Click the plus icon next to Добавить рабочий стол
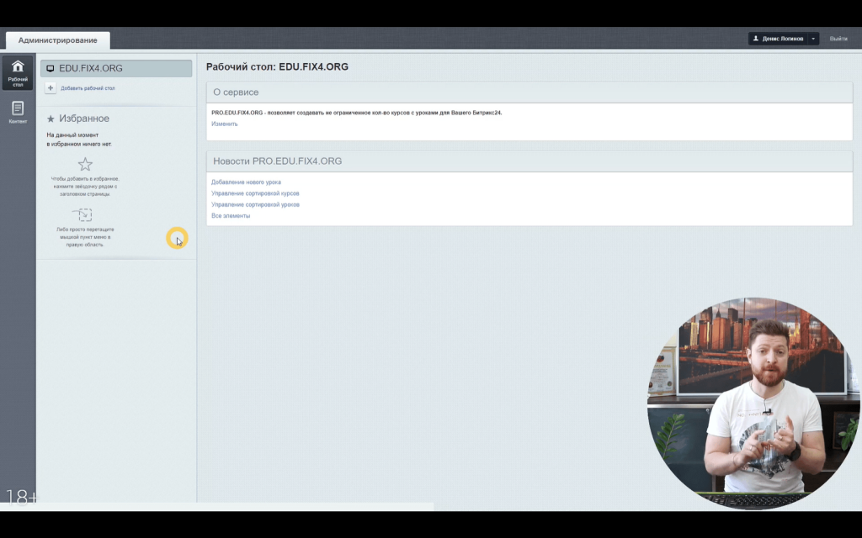The image size is (862, 538). coord(50,87)
